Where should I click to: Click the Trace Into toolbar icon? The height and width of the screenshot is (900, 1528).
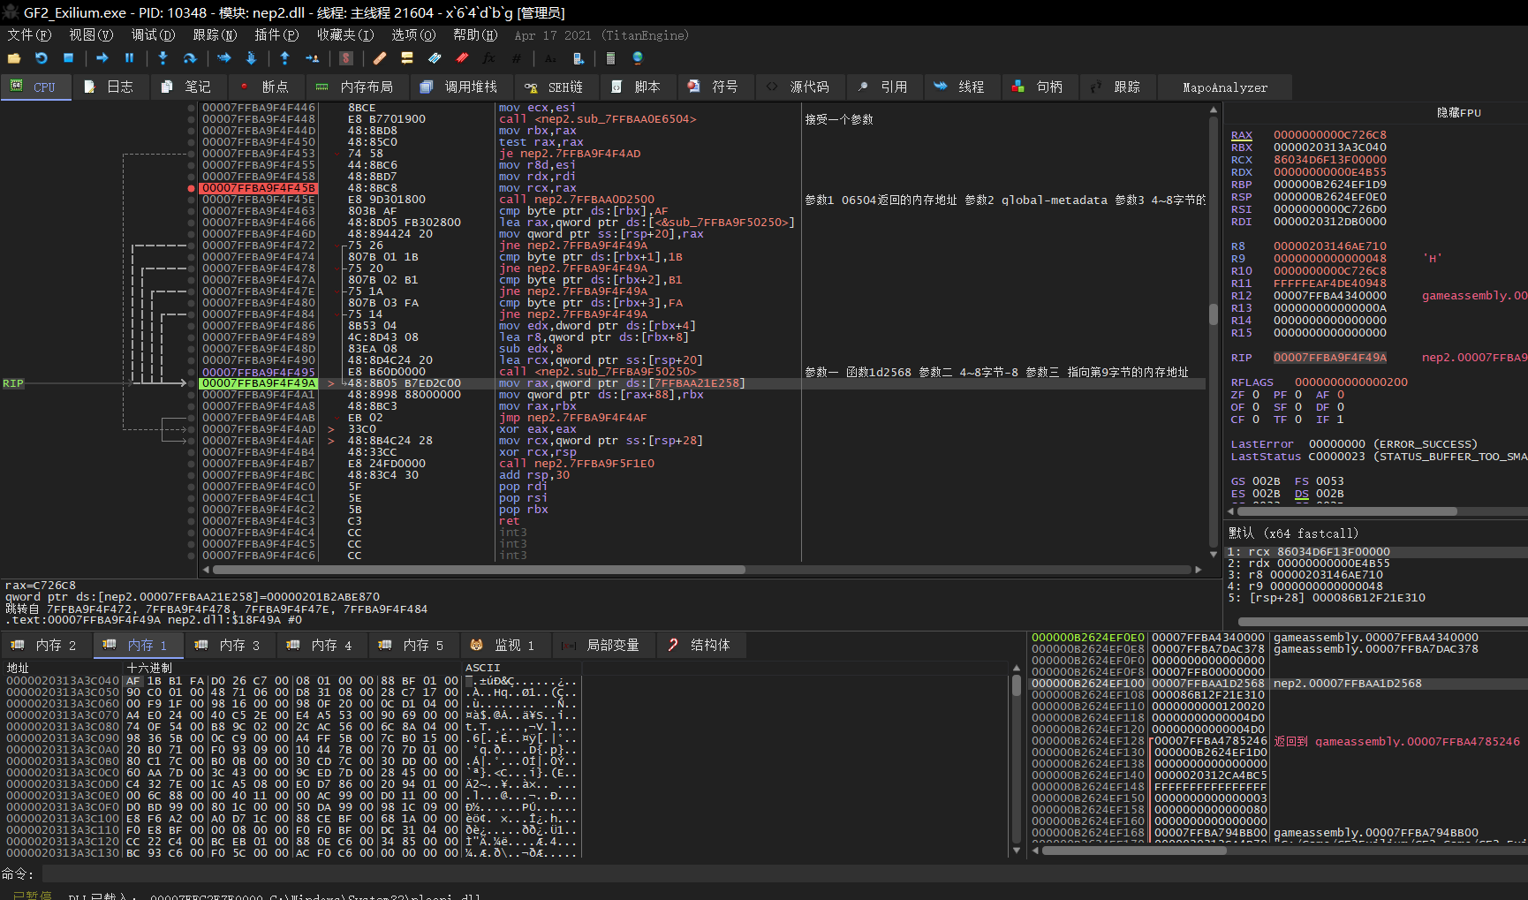click(x=223, y=58)
